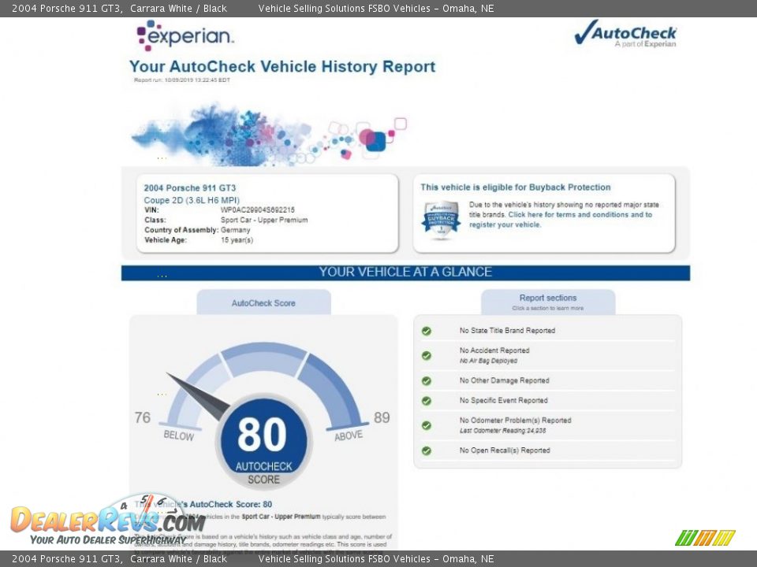Screen dimensions: 757x567
Task: Click the AutoCheck checkmark logo
Action: (x=625, y=33)
